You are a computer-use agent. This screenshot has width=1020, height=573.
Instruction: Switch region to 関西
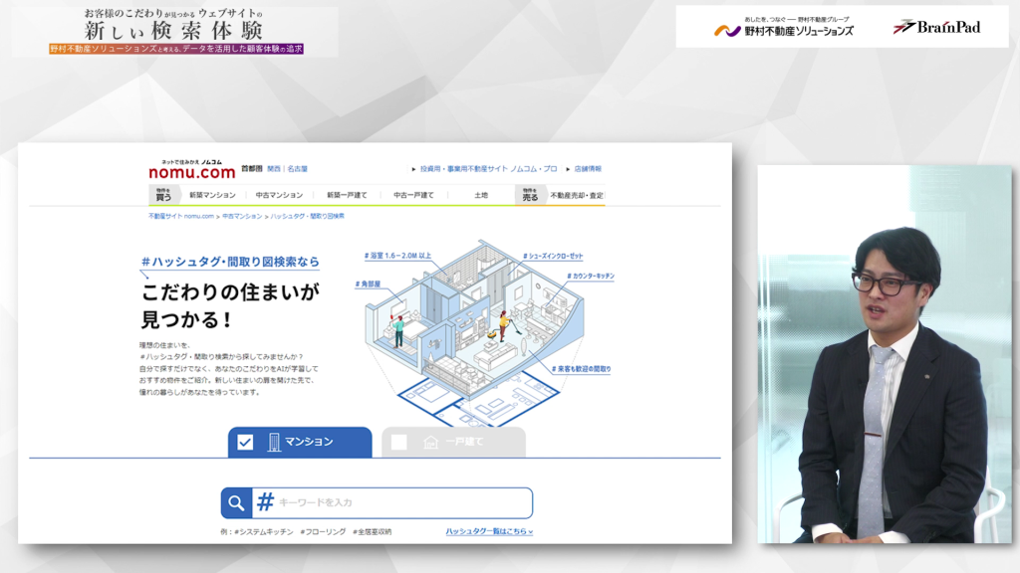[273, 169]
